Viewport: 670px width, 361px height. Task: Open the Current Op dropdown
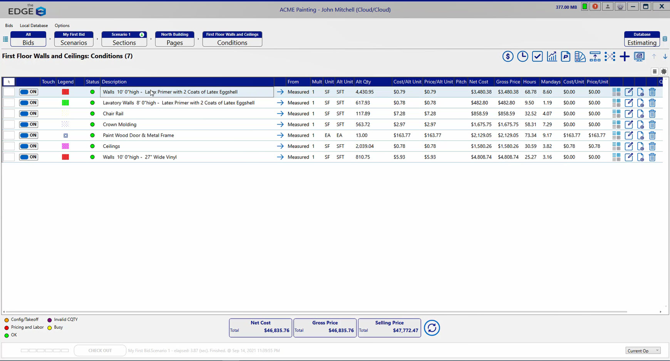click(643, 350)
